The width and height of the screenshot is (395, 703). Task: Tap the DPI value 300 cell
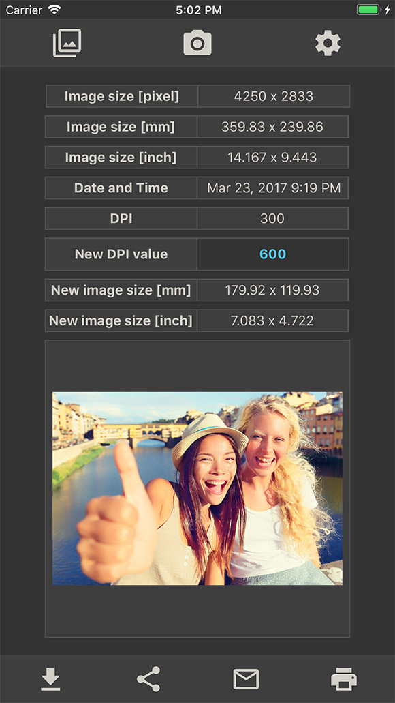272,218
